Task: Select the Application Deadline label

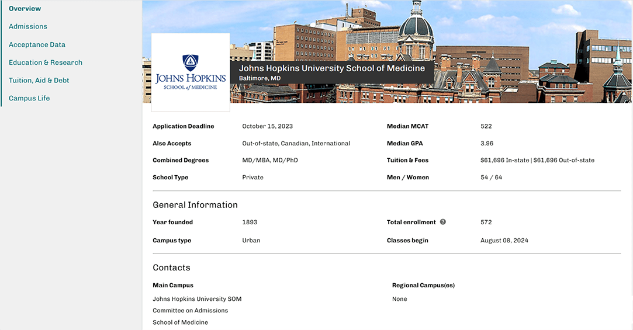Action: pos(184,126)
